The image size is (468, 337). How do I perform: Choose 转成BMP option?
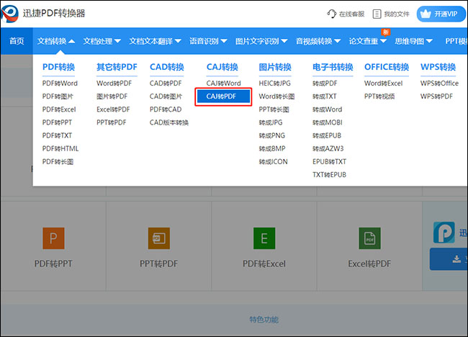coord(272,148)
